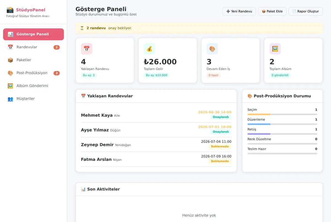Click the 0 hazır tag
Screen dimensions: 331x222
[x=213, y=75]
